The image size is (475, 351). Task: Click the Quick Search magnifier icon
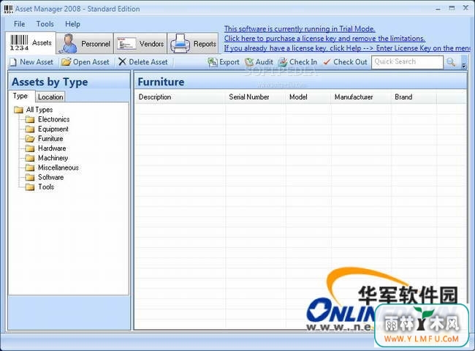pyautogui.click(x=451, y=62)
